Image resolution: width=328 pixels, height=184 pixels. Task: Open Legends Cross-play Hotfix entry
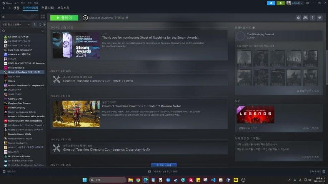139,148
